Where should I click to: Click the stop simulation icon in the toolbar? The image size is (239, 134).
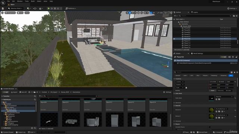(55, 9)
